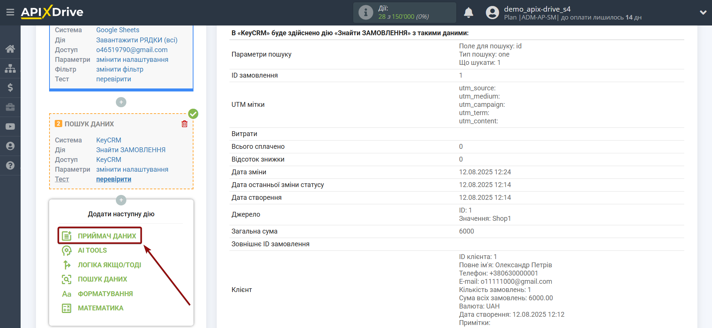
Task: Click the Тест label in KeyCRM block
Action: point(62,179)
